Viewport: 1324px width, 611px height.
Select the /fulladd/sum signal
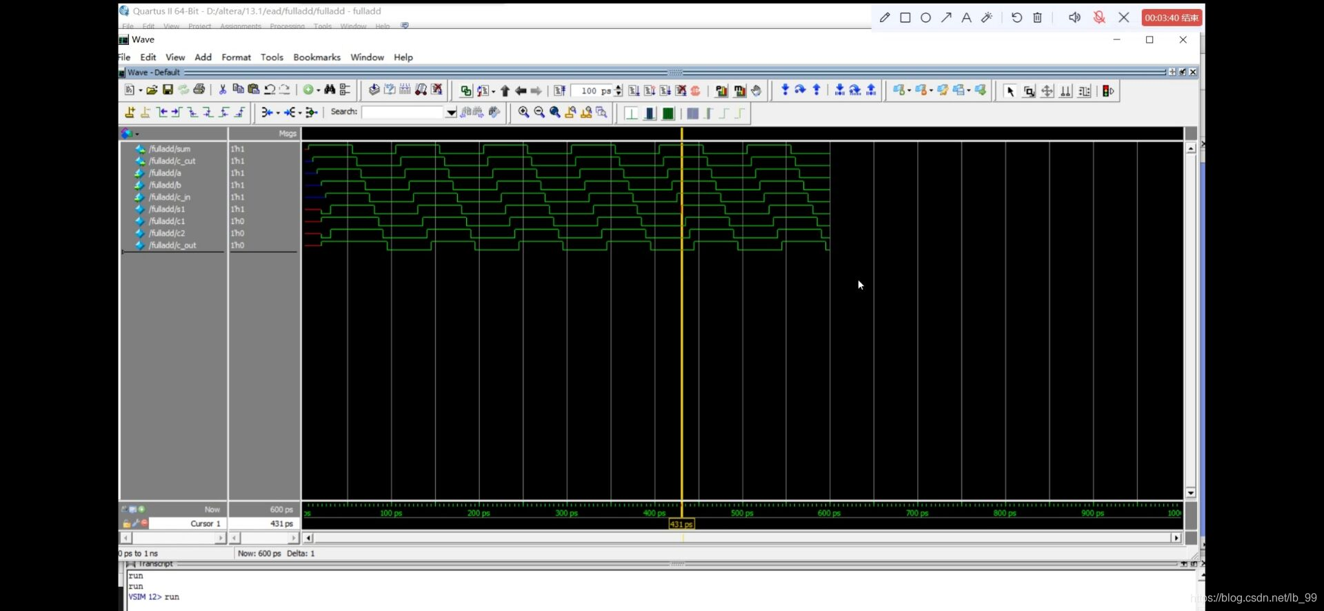[170, 149]
